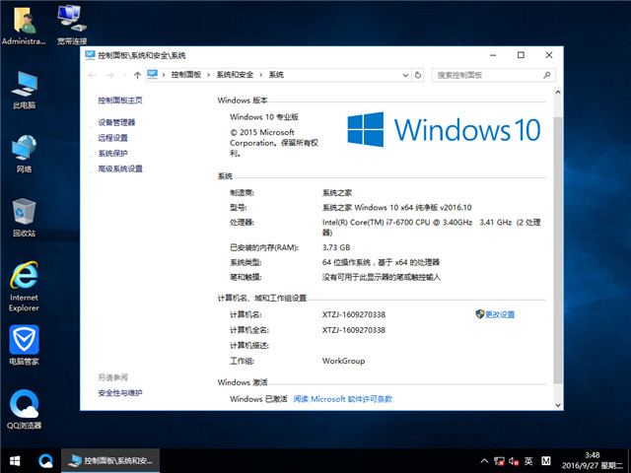Open the Administrator folder desktop icon
This screenshot has height=473, width=631.
coord(24,25)
